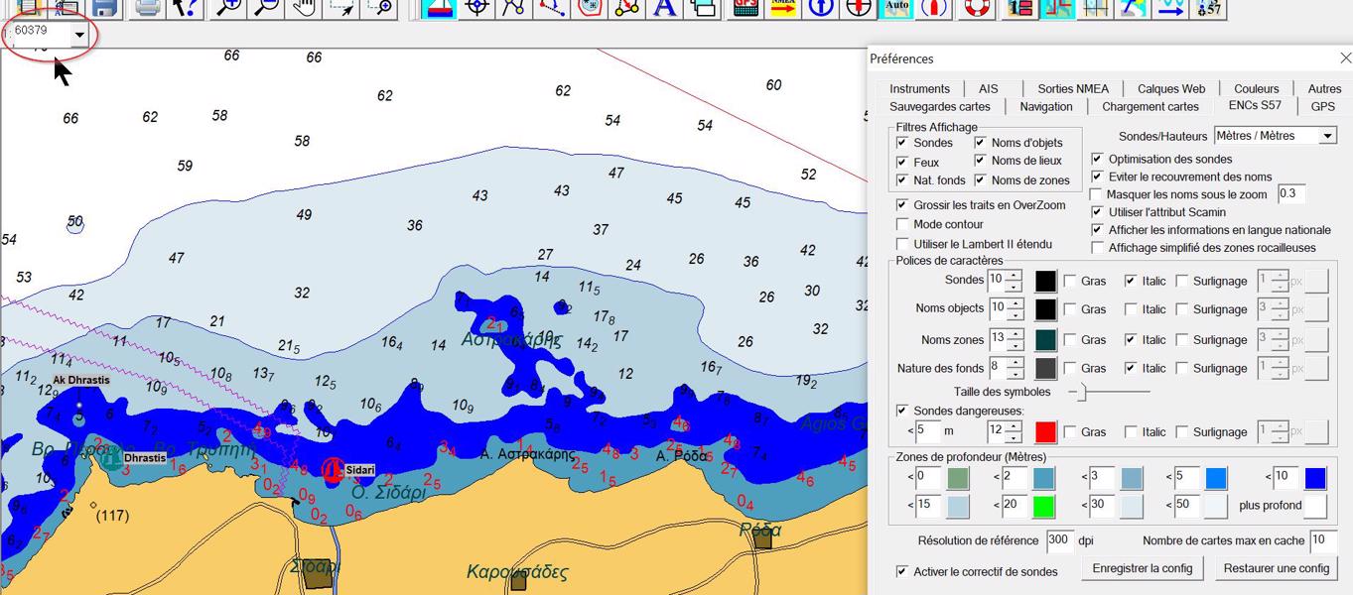The image size is (1353, 595).
Task: Choose the hand pan tool
Action: click(x=302, y=8)
